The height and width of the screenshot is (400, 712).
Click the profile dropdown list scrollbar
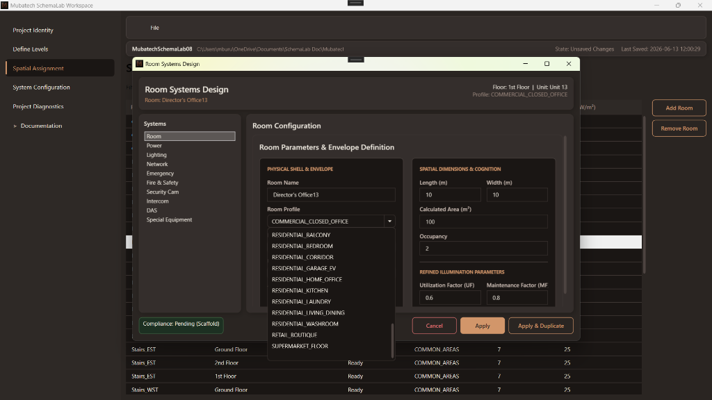pos(393,340)
